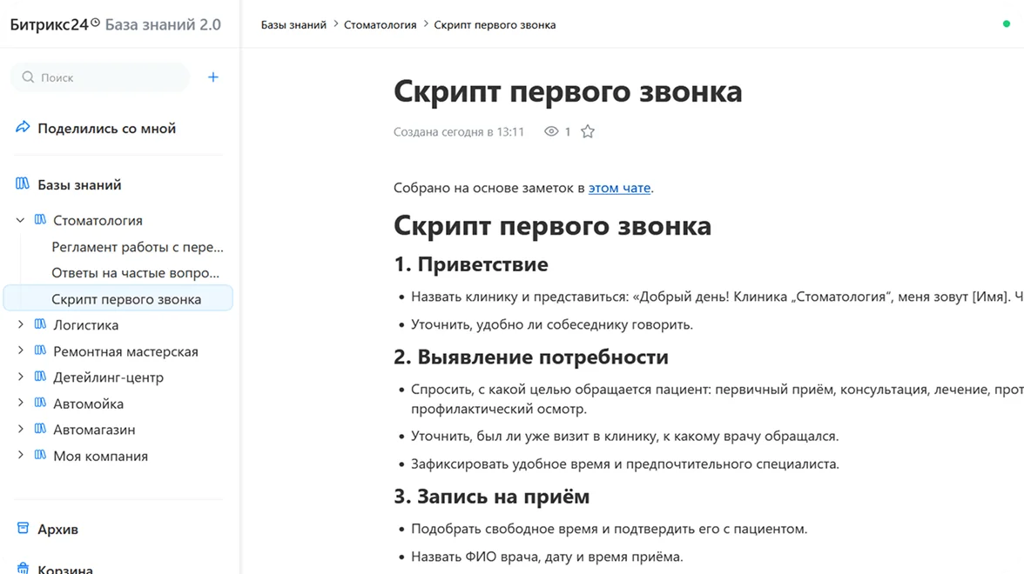This screenshot has height=574, width=1024.
Task: Click Скрипт первого звонка breadcrumb
Action: [495, 24]
